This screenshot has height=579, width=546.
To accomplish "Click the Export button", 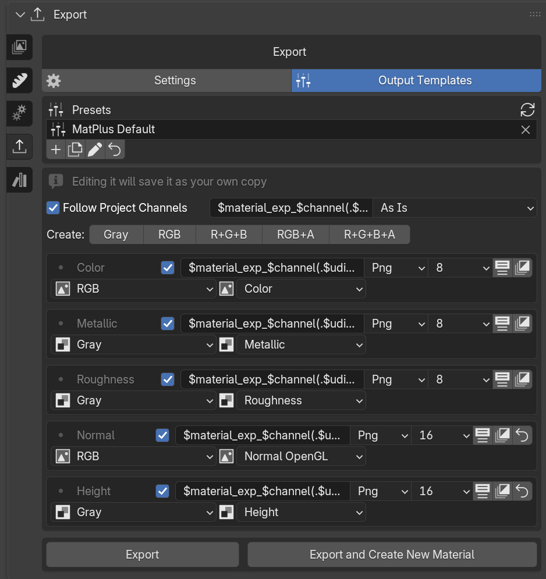I will (143, 555).
